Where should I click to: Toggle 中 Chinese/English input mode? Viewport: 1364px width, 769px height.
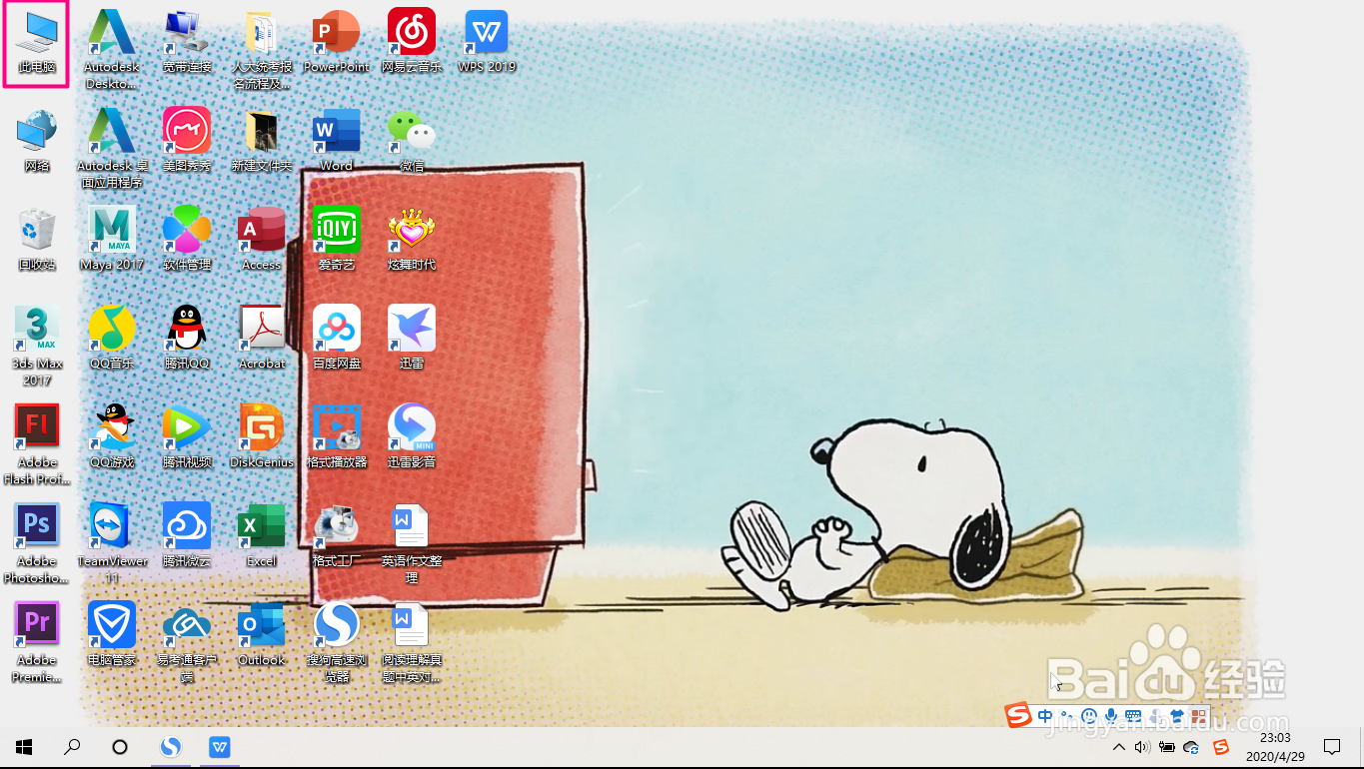(1045, 716)
